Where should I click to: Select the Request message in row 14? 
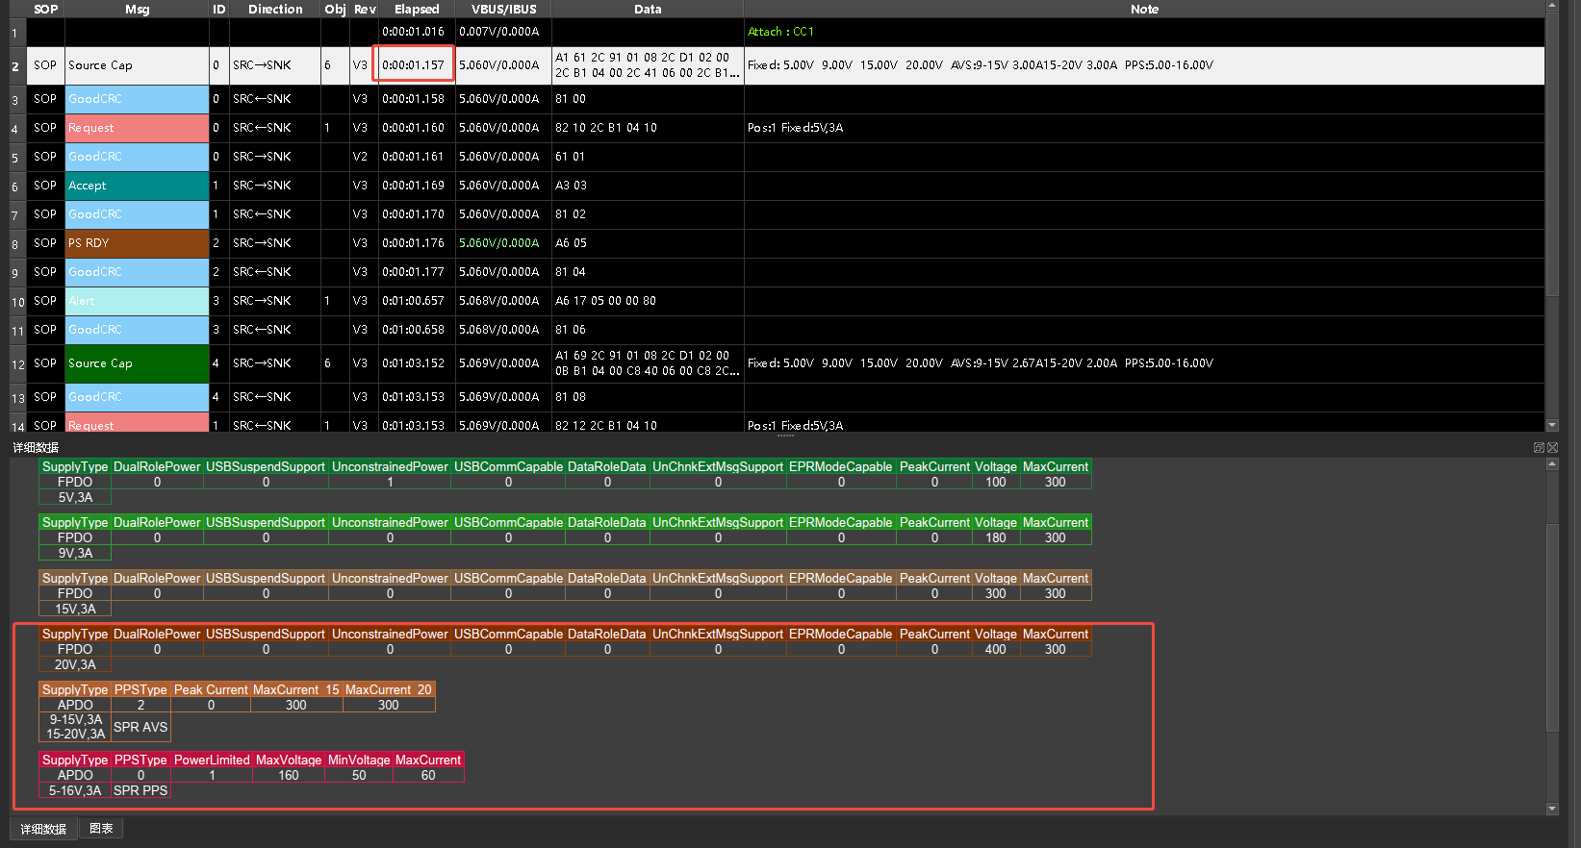click(137, 423)
